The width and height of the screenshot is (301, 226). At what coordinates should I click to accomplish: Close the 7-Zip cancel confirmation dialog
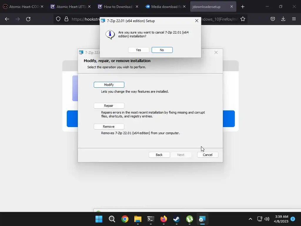[197, 21]
